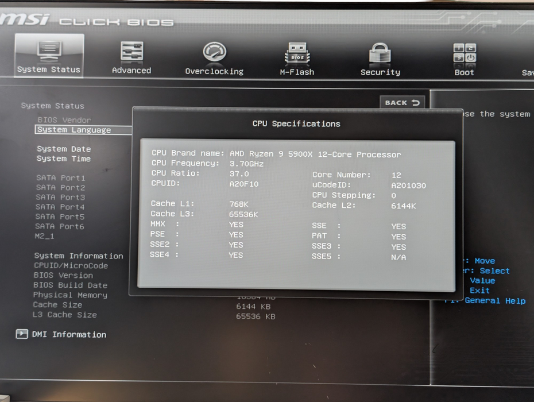Screen dimensions: 534x402
Task: Click the Value hint in help panel
Action: click(482, 281)
